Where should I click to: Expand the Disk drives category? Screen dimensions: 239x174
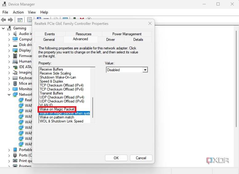[9, 45]
